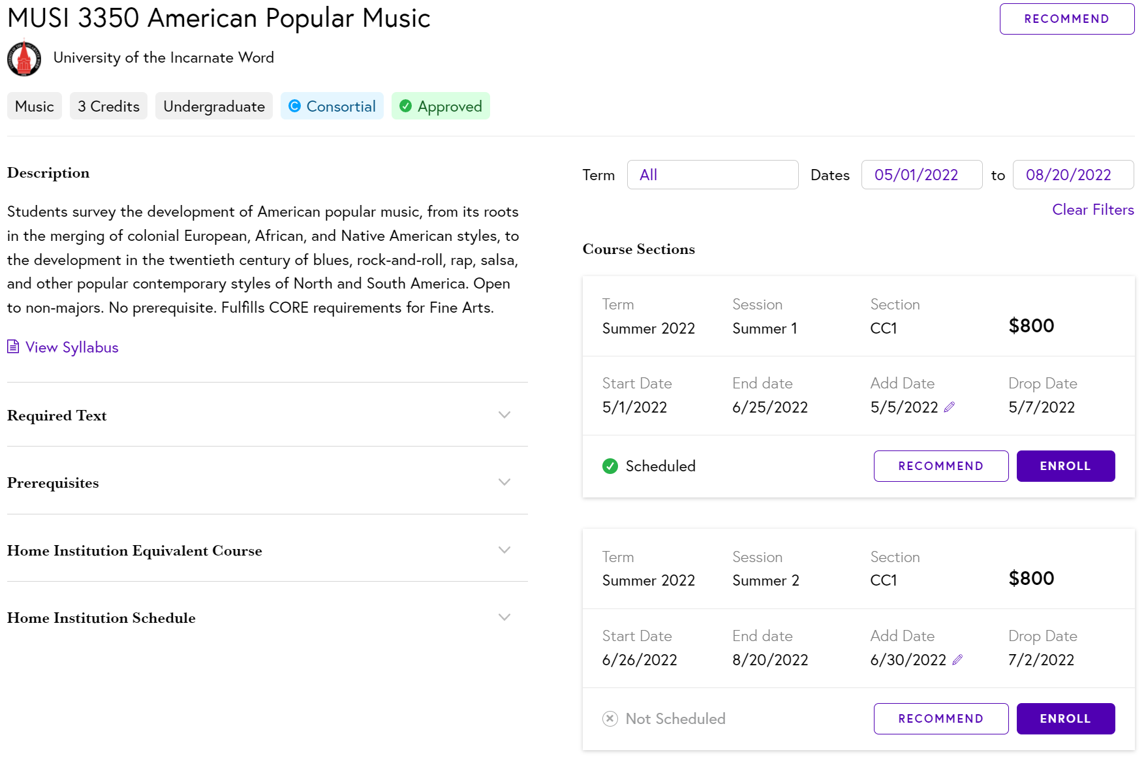
Task: Click the end date 8/20/2022 in Summer 2
Action: 770,660
